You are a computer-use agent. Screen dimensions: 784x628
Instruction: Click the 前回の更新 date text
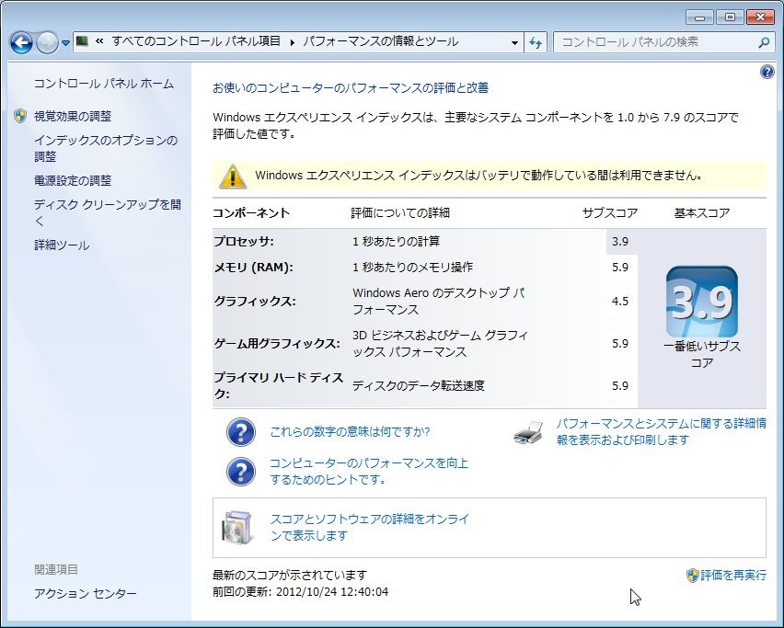[301, 592]
